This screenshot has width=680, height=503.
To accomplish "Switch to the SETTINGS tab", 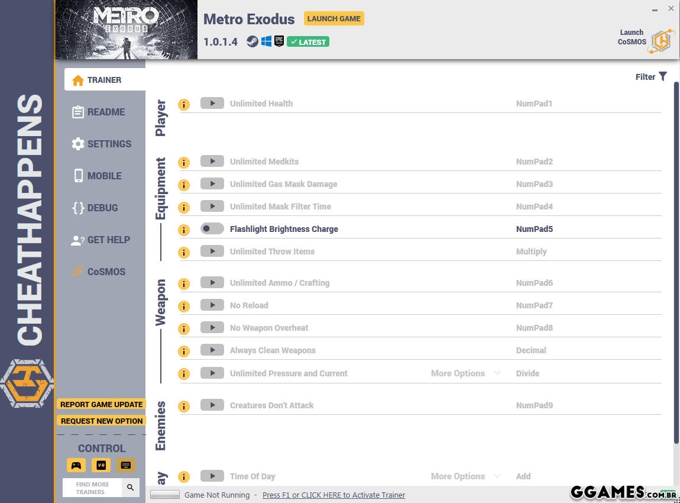I will point(108,144).
